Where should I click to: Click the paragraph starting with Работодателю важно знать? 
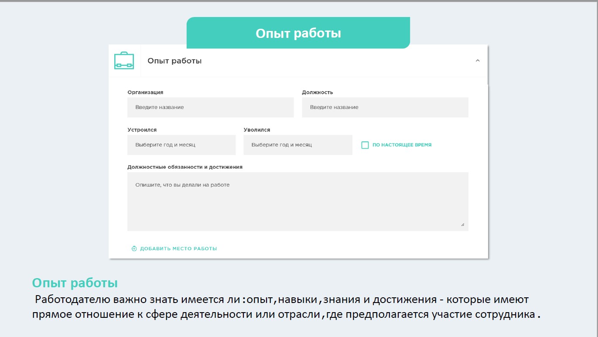click(x=287, y=307)
